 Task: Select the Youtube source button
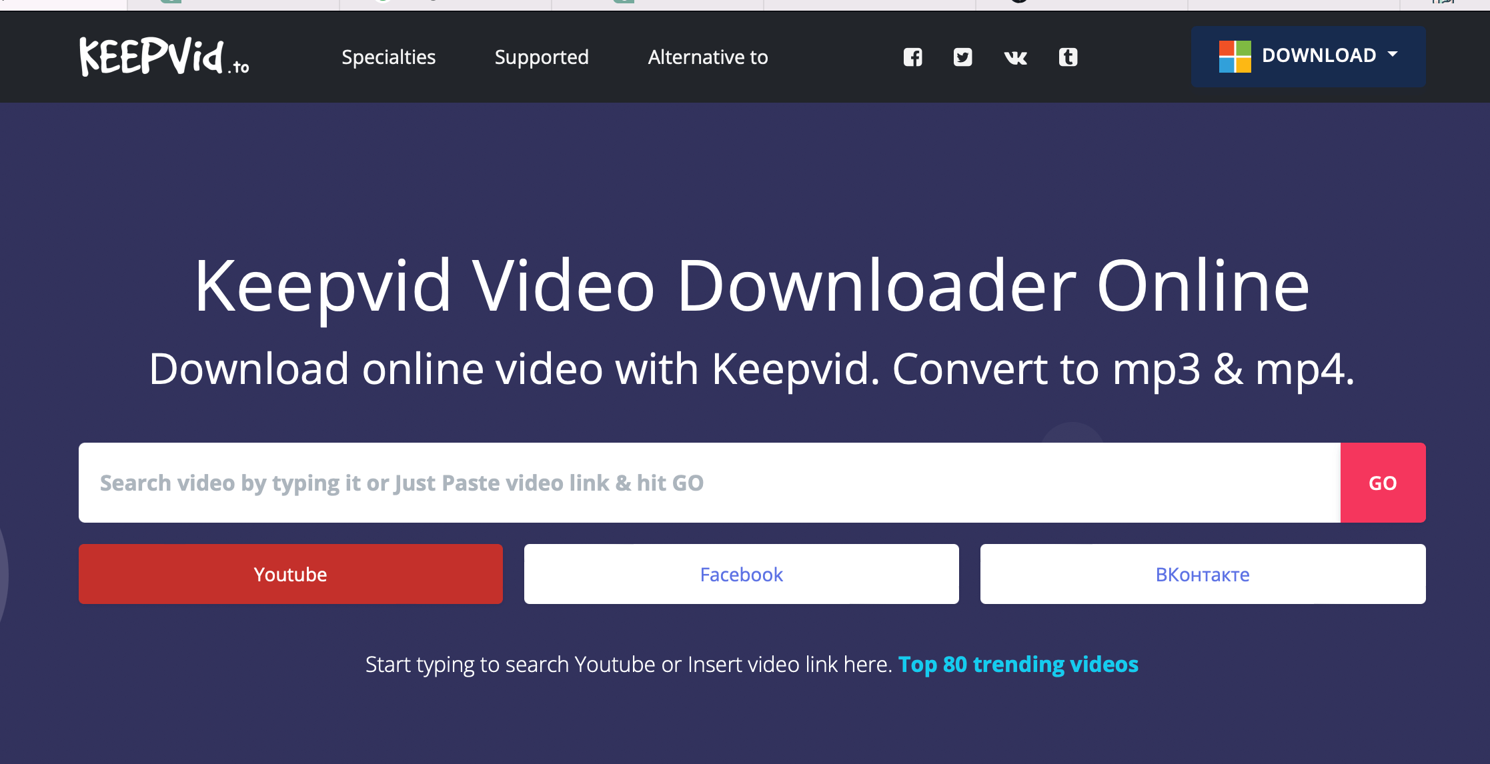[x=291, y=574]
